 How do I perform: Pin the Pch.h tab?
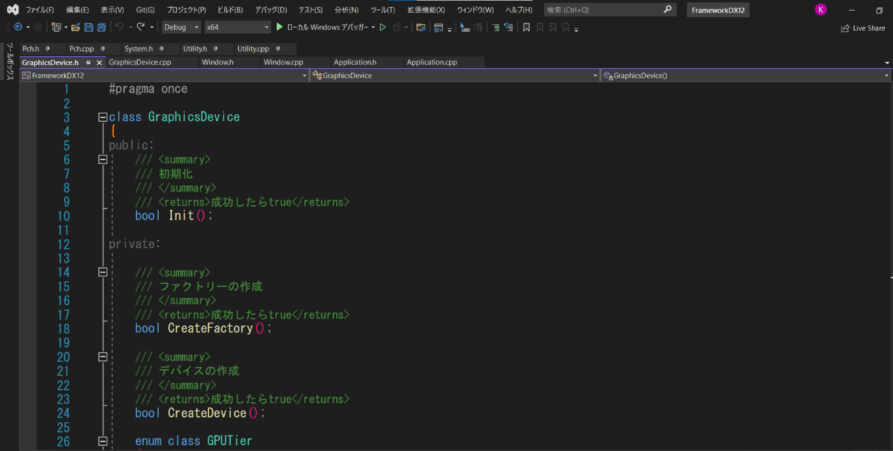tap(48, 48)
